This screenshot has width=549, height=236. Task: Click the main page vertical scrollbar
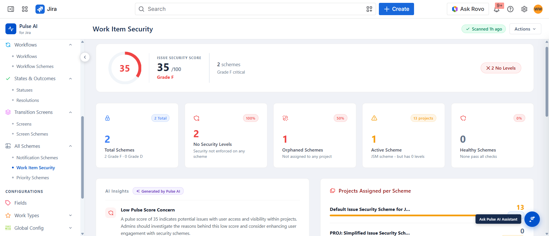(547, 82)
